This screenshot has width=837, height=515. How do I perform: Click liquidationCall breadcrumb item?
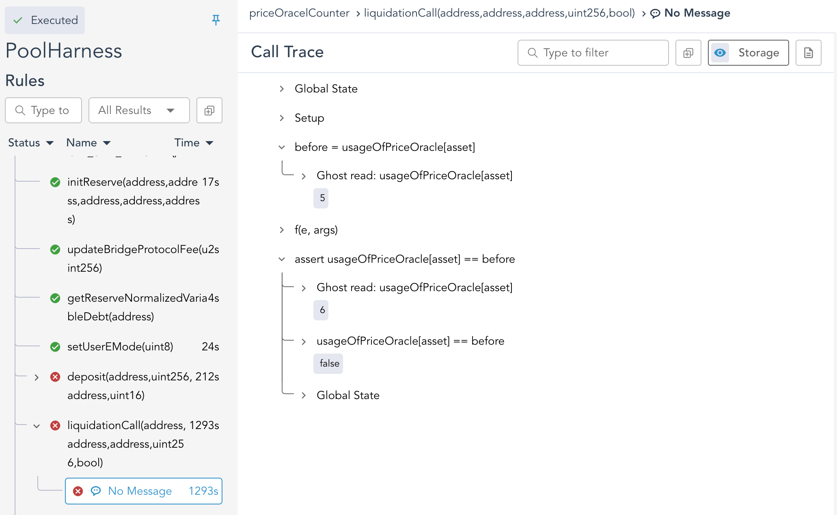tap(499, 13)
